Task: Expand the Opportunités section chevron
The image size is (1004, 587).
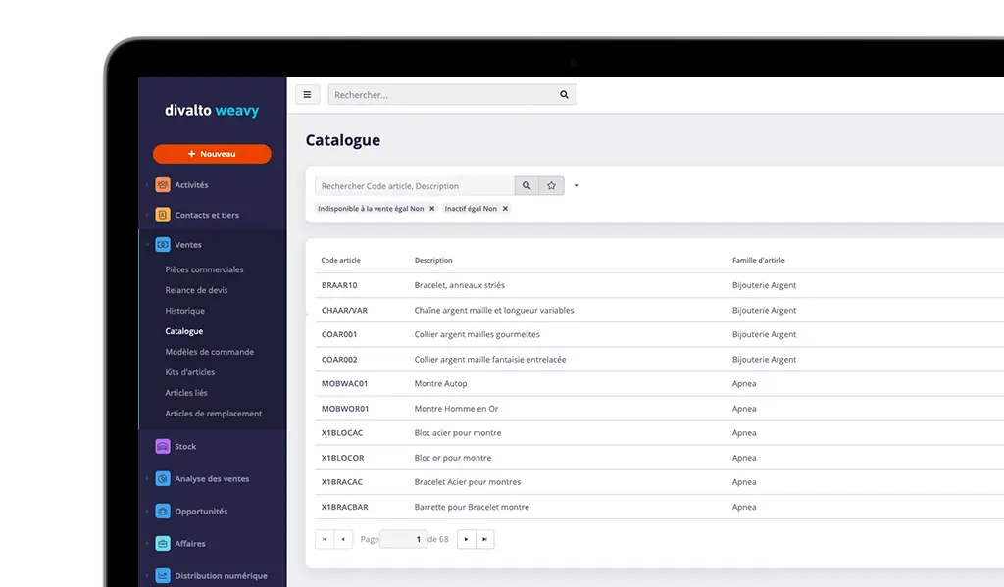Action: coord(147,511)
